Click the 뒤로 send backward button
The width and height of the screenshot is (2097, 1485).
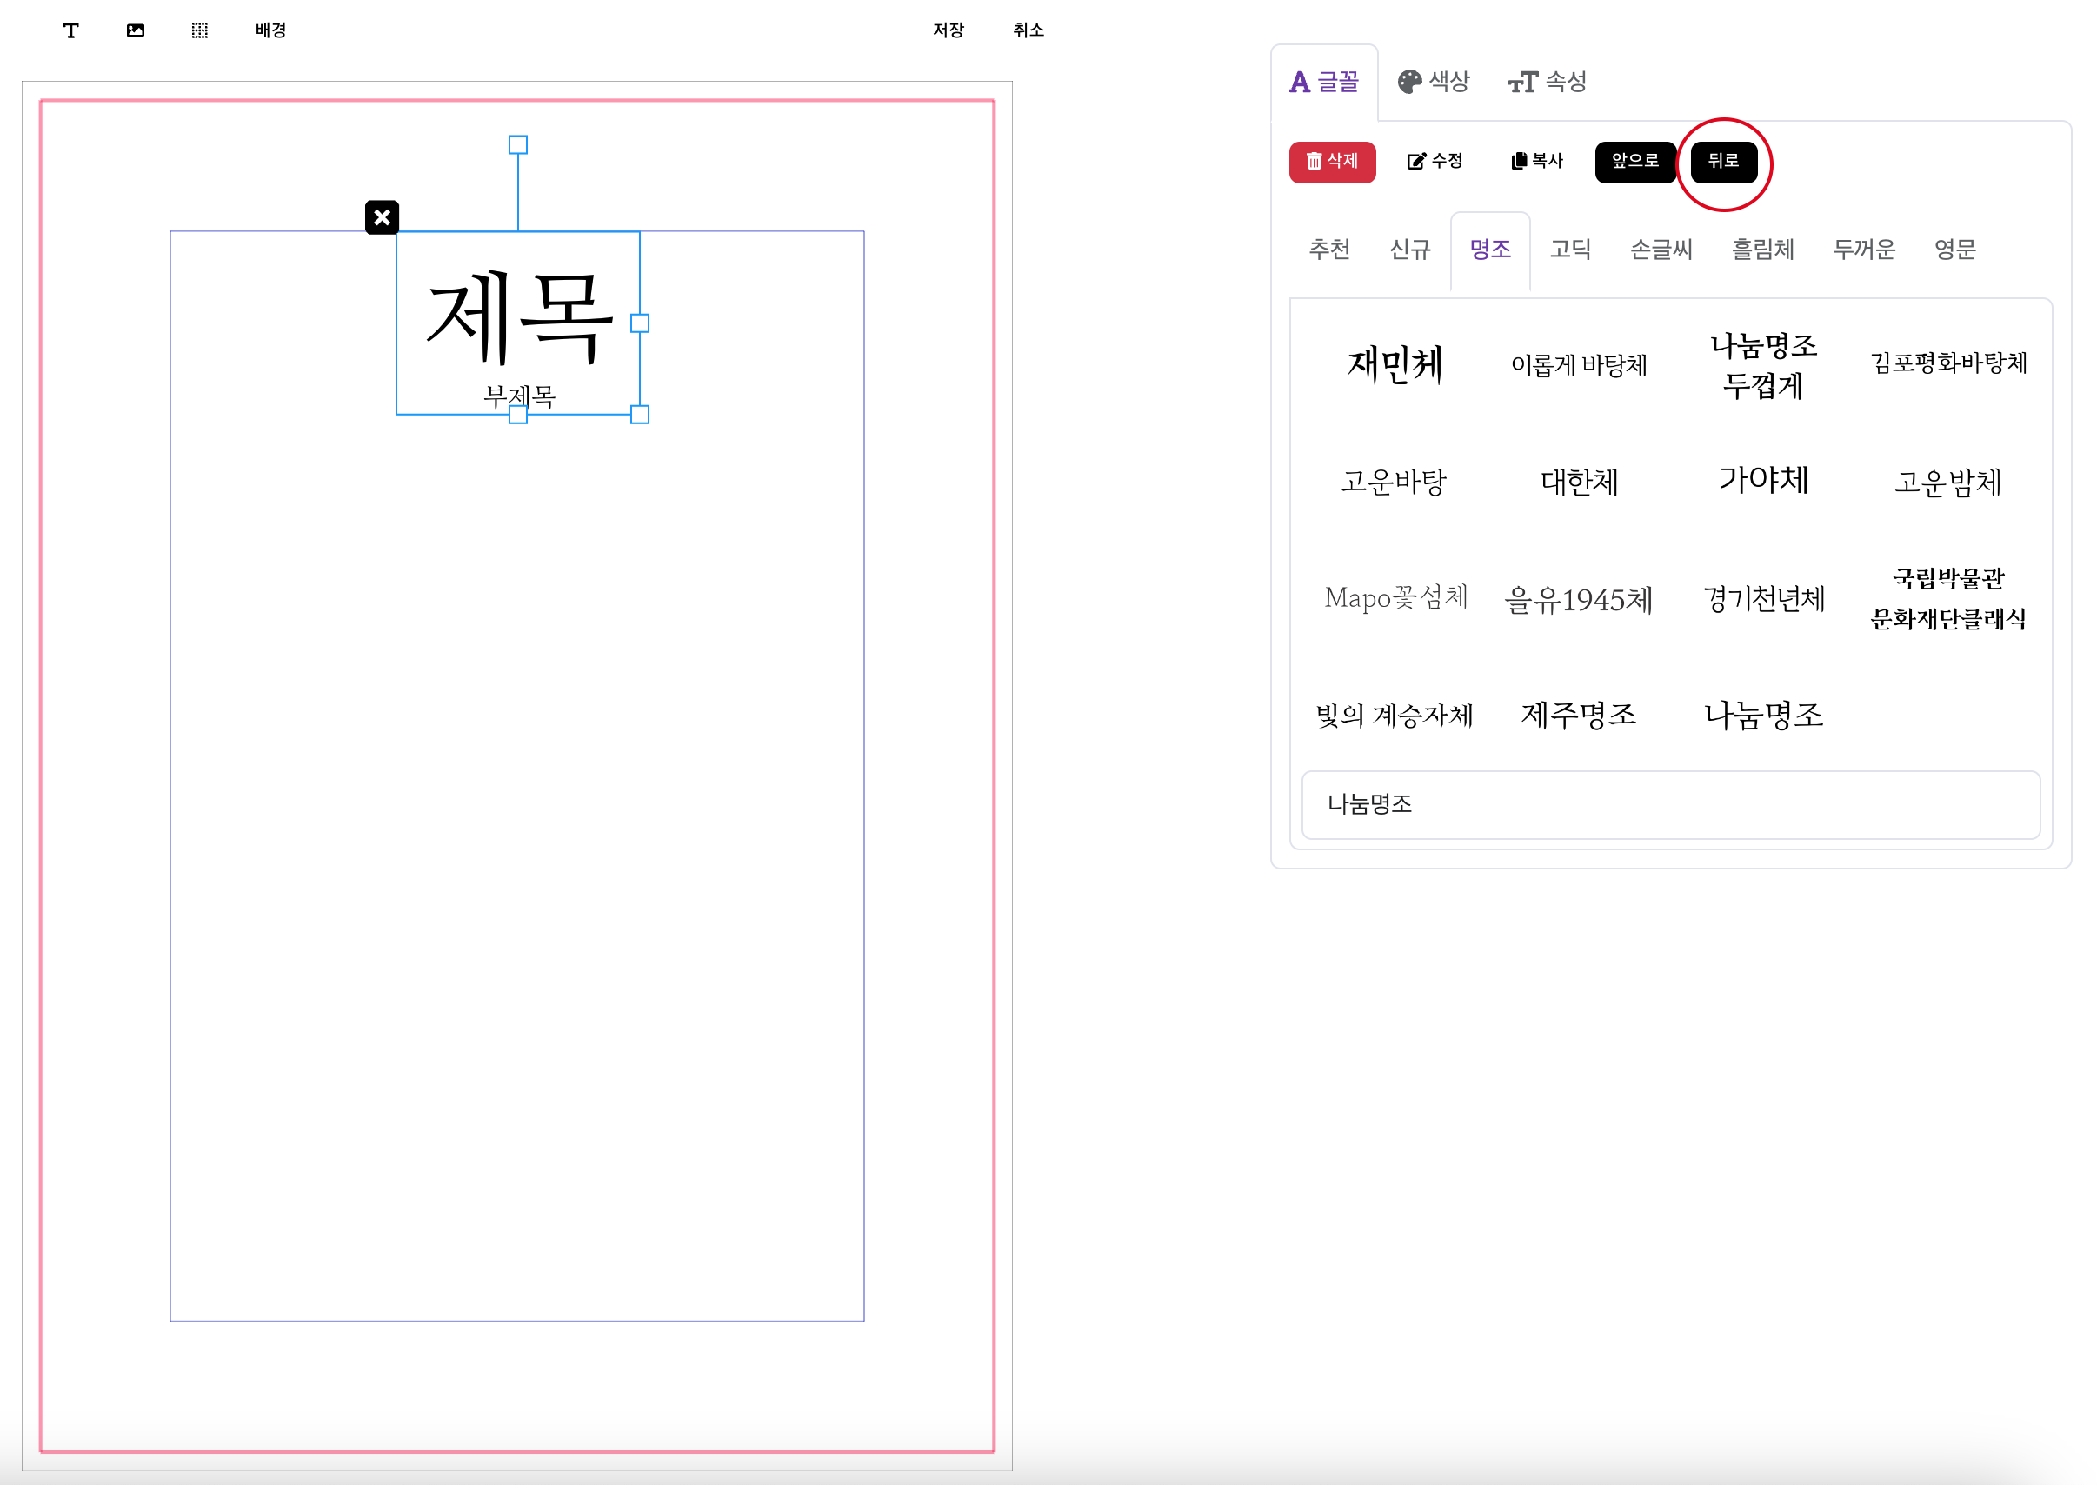1722,161
